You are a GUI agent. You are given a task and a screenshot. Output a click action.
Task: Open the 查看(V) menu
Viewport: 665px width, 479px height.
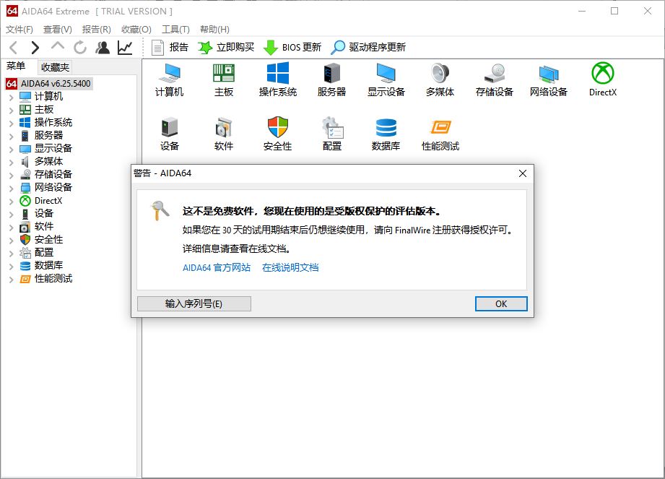(57, 30)
